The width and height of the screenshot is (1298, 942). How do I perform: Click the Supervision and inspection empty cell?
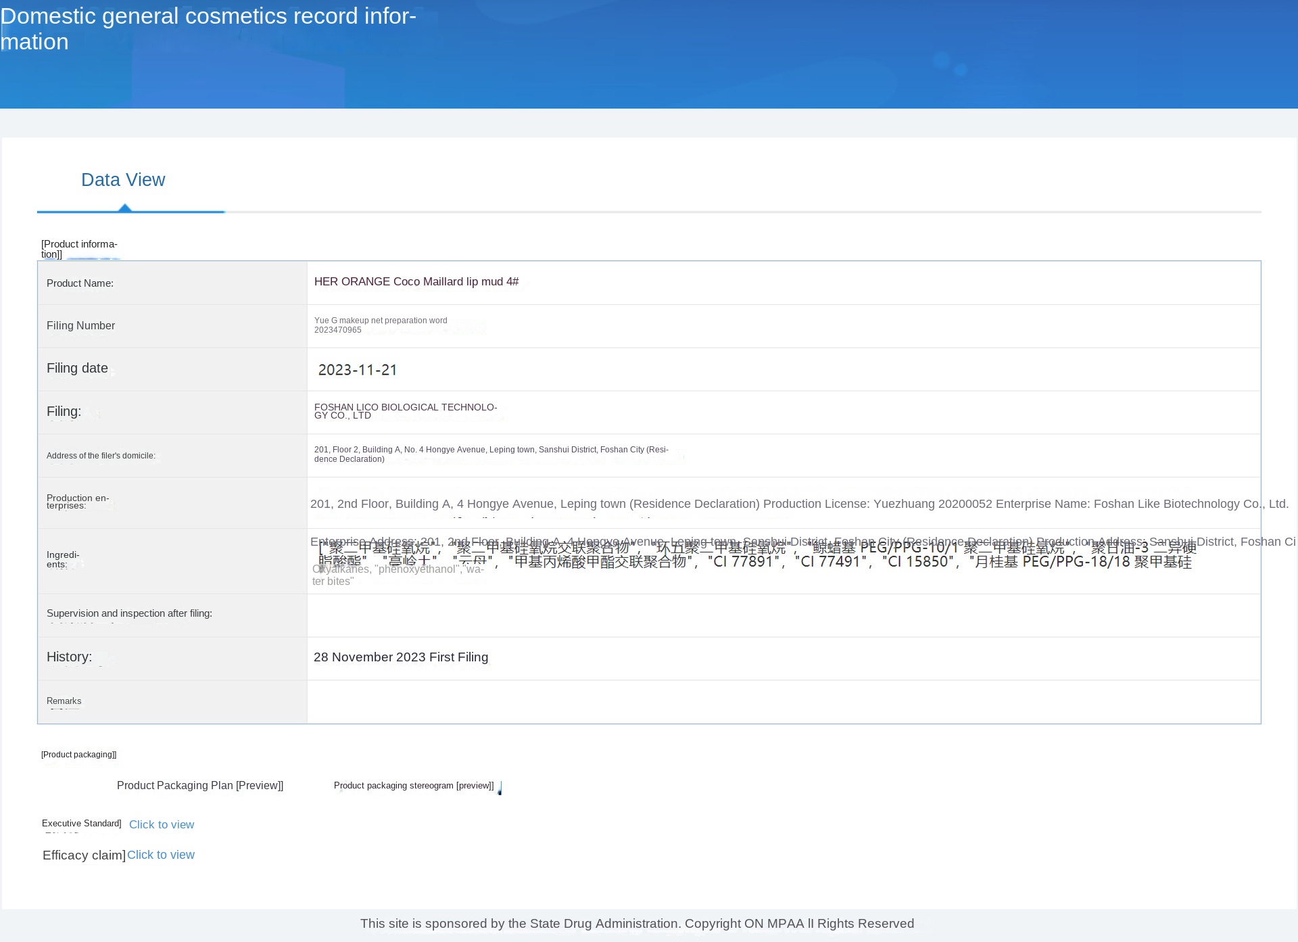783,615
